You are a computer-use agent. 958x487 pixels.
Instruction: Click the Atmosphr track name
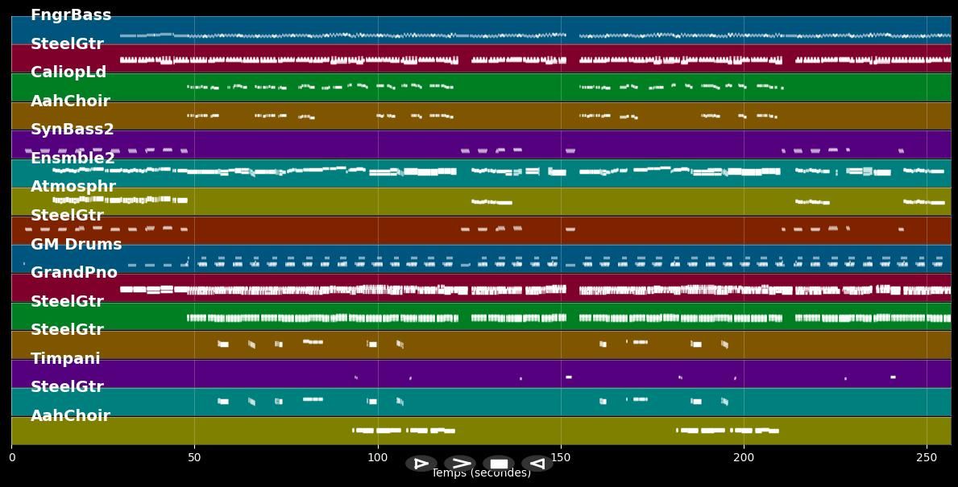tap(73, 187)
